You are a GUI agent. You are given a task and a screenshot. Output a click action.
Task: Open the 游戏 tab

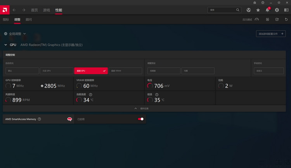[x=47, y=10]
